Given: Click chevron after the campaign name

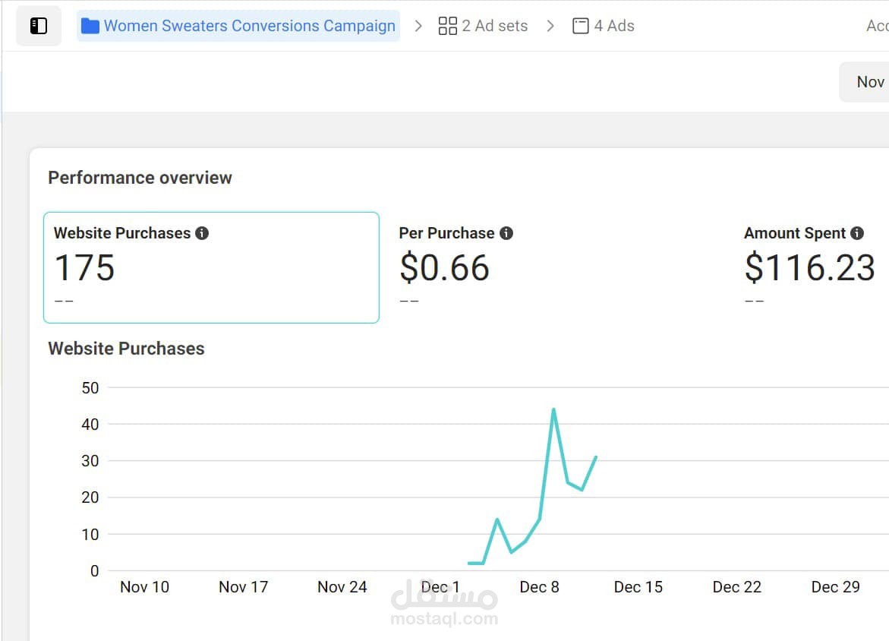Looking at the screenshot, I should (x=418, y=26).
